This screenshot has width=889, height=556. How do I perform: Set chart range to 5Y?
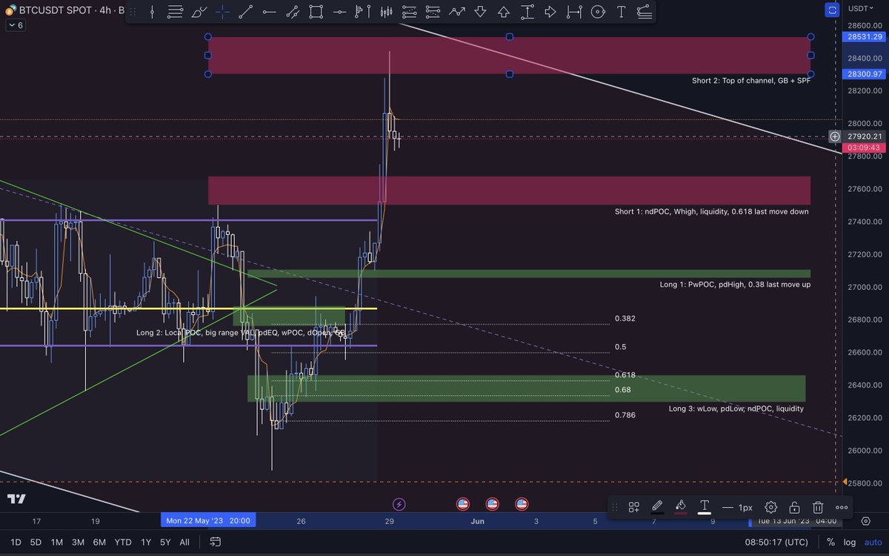165,542
